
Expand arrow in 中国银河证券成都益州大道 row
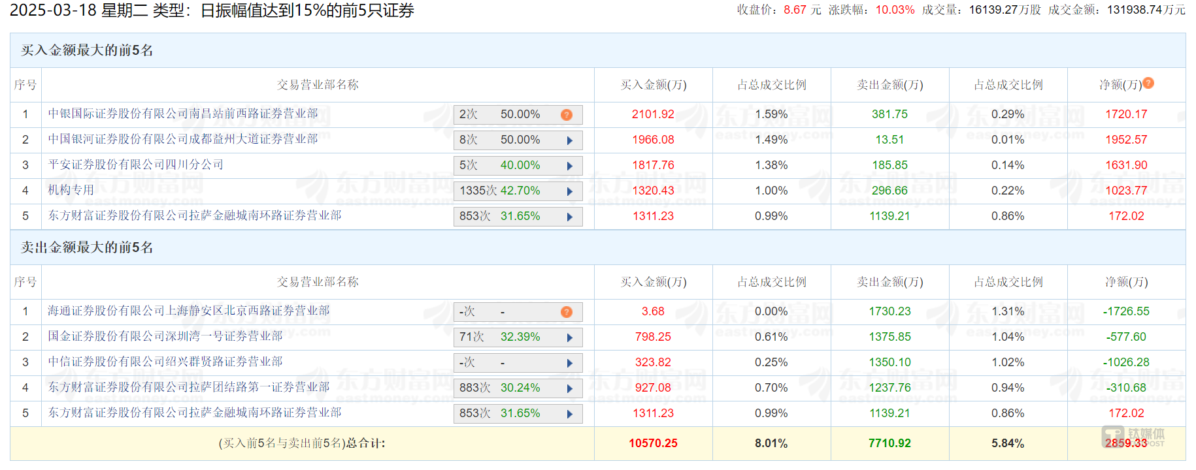pos(570,140)
